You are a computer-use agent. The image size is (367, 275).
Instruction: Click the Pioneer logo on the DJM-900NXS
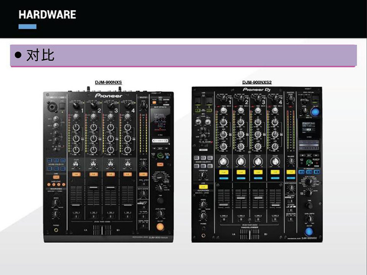(x=109, y=95)
